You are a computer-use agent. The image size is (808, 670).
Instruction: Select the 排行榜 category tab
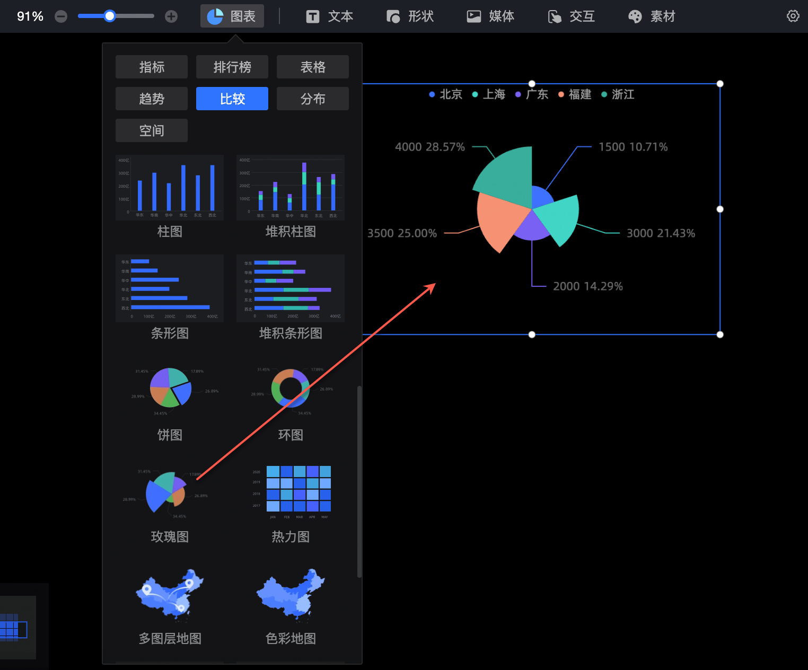pyautogui.click(x=232, y=67)
